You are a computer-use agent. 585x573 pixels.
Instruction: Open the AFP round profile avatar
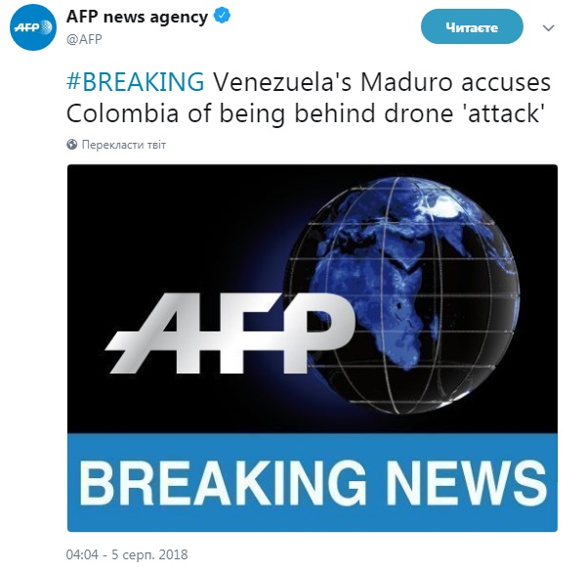click(33, 27)
